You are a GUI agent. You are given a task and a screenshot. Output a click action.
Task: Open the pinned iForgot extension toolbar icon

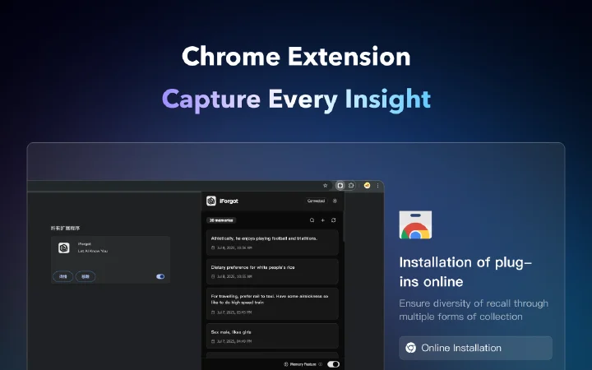coord(340,185)
